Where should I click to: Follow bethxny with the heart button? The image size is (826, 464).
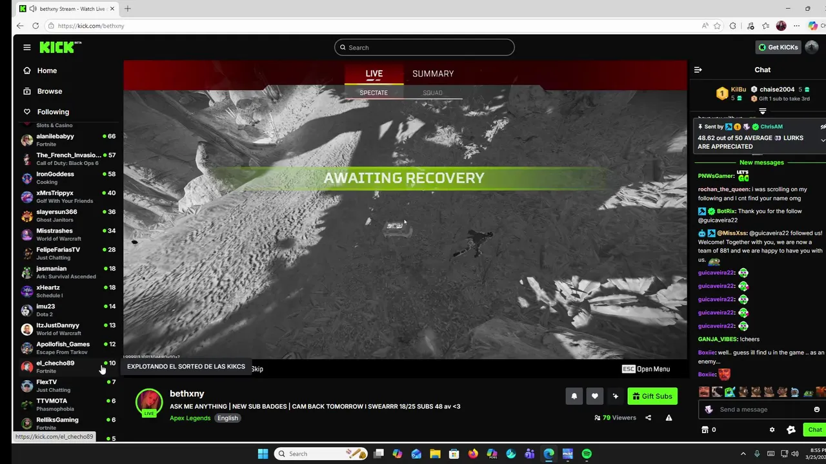click(x=594, y=396)
